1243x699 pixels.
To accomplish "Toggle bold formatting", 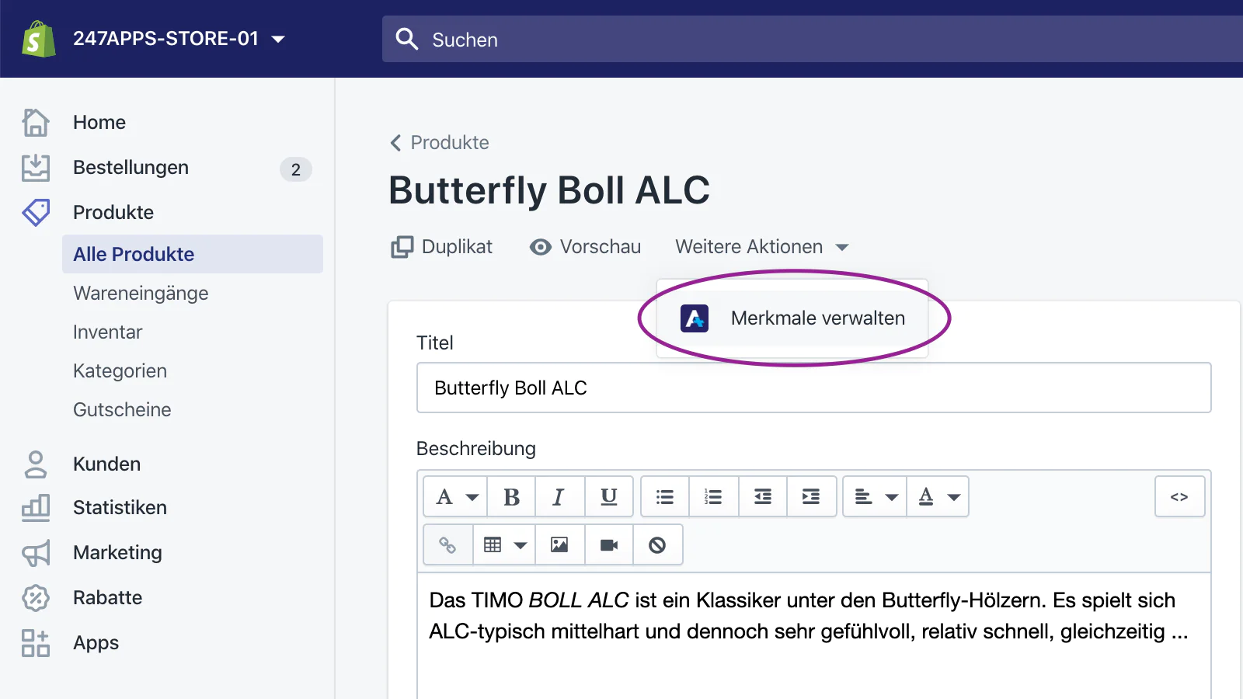I will coord(511,497).
